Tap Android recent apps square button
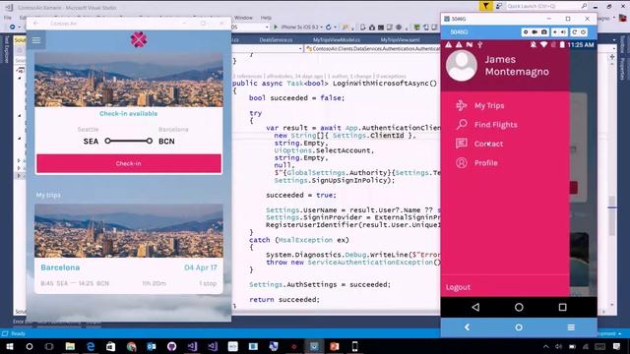Screen dimensions: 630x354 coord(562,308)
